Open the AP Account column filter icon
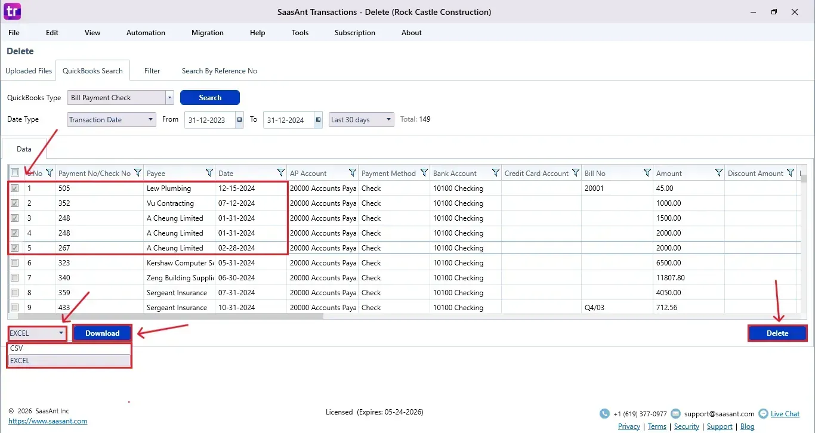815x433 pixels. click(353, 173)
